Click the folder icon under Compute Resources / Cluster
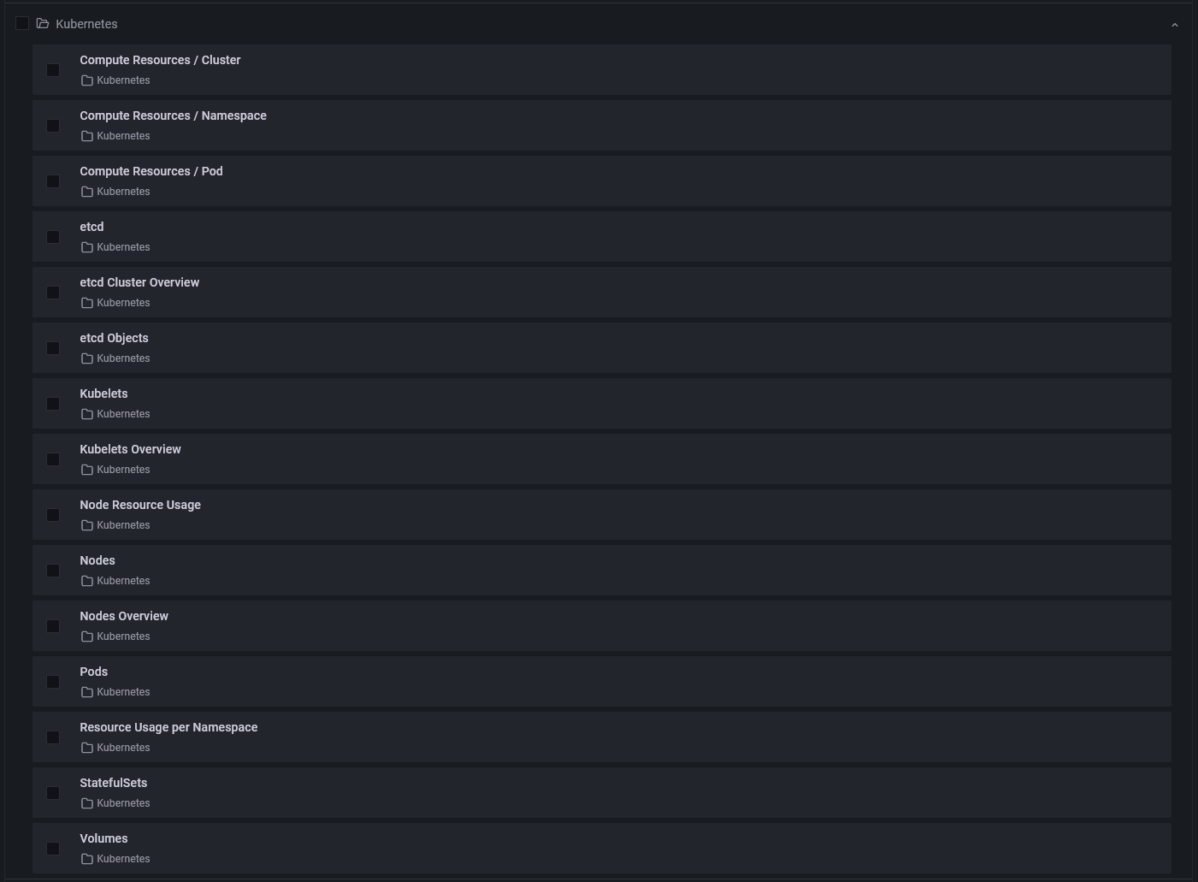This screenshot has width=1198, height=882. pos(86,80)
